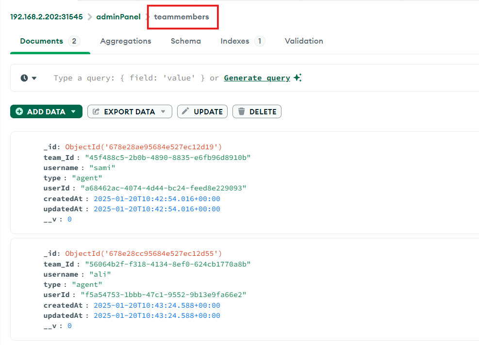Expand the EXPORT DATA dropdown arrow

coord(163,111)
